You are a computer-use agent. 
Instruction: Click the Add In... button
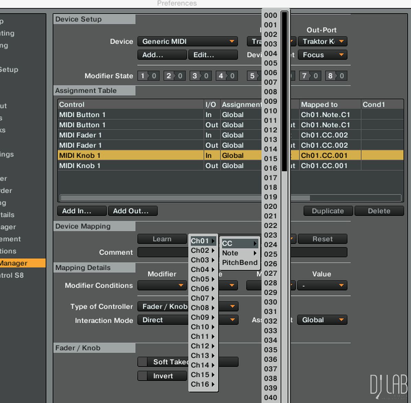coord(82,211)
